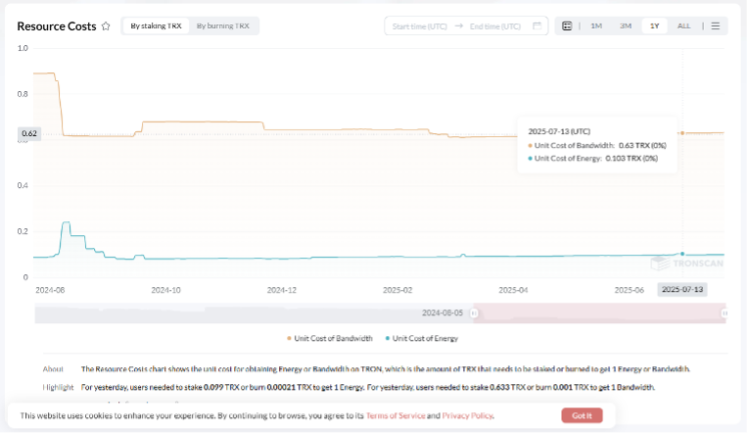
Task: Select the By staking TRX tab
Action: point(156,25)
